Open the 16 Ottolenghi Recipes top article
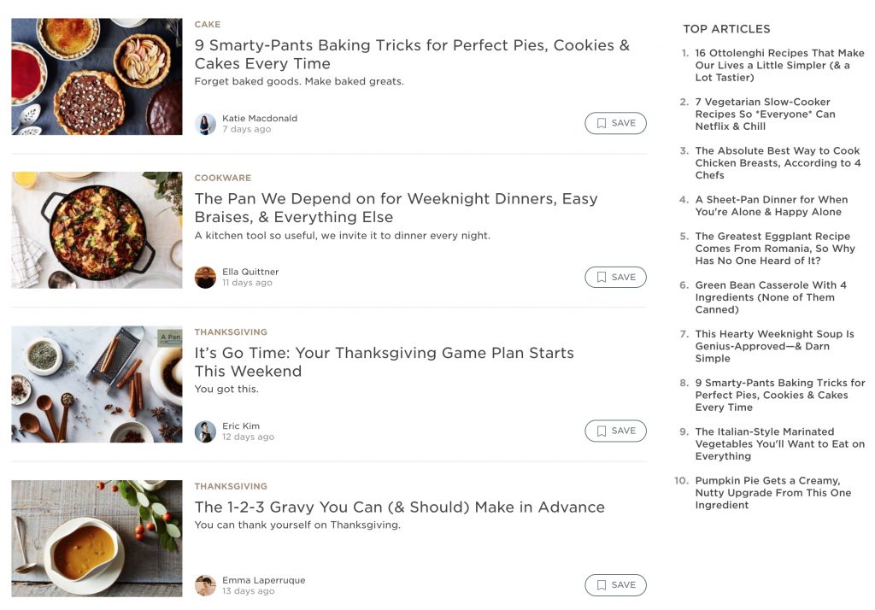875x610 pixels. (779, 65)
